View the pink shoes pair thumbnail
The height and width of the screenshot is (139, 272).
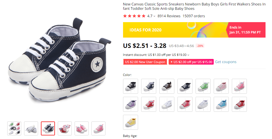82,128
